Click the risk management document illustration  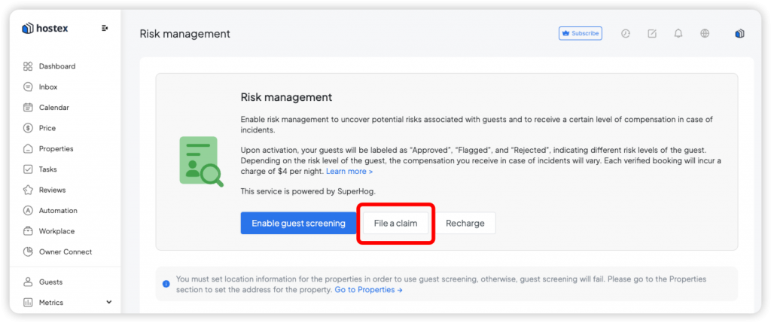200,162
